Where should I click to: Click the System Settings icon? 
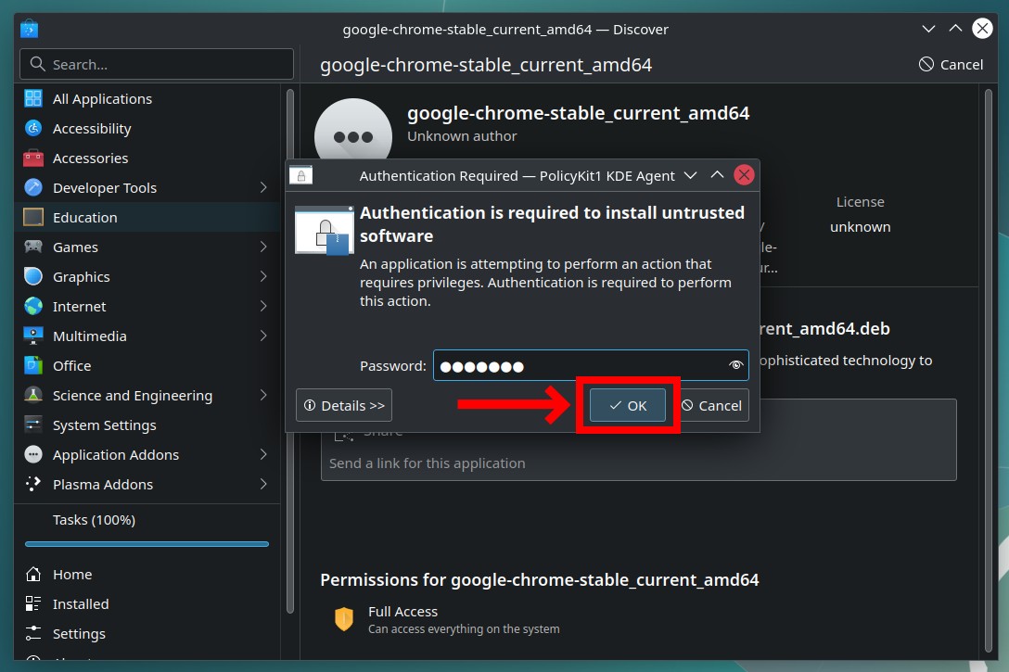[32, 425]
